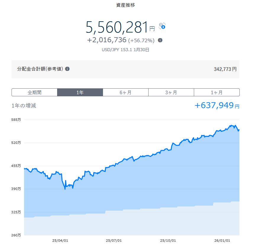Click the 資産推移 page title
The image size is (256, 247).
[x=125, y=5]
